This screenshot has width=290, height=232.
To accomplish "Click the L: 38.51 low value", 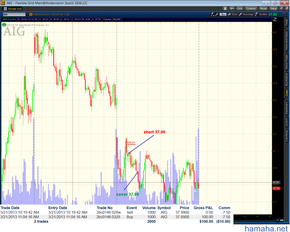I will (65, 19).
